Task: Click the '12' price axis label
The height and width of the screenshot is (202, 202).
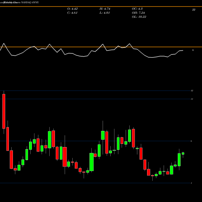Action: tap(192, 90)
